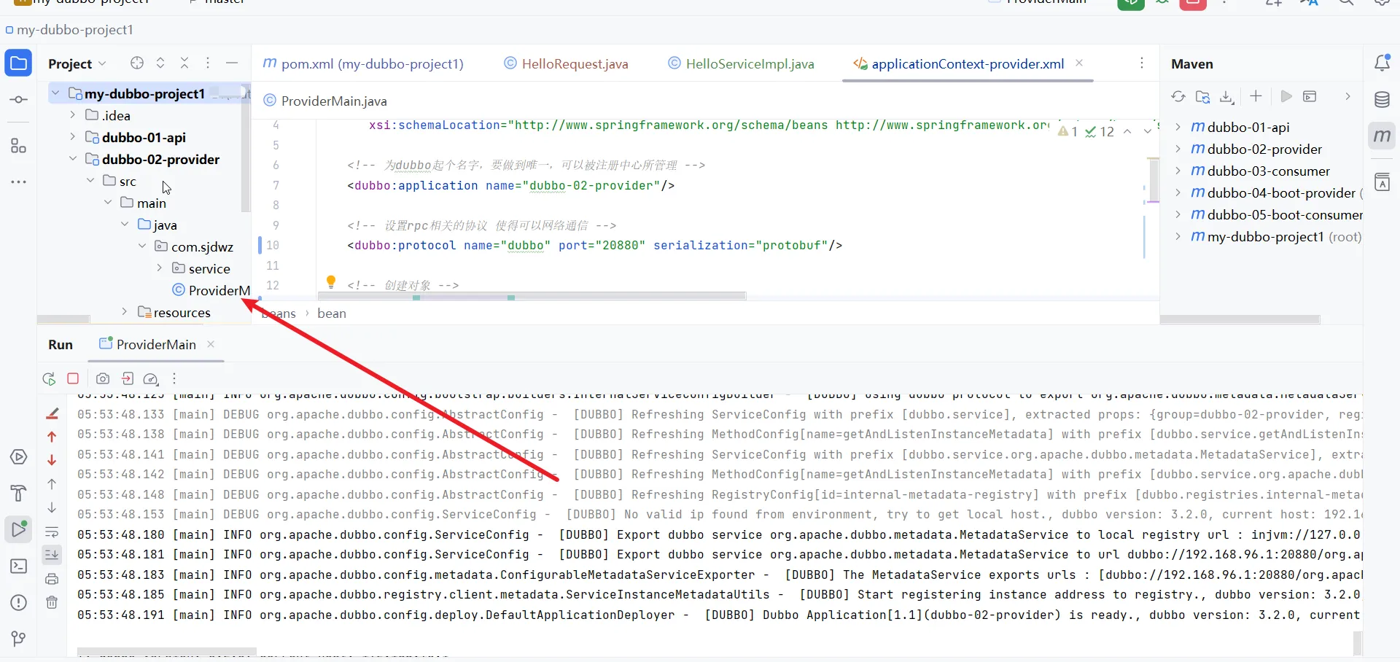Viewport: 1400px width, 662px height.
Task: Toggle scroll to end in console
Action: point(52,555)
